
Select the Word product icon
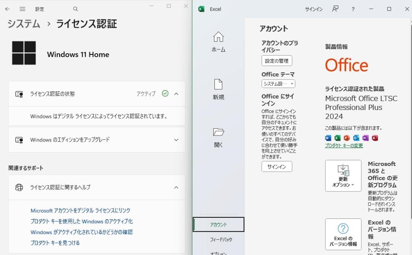coord(328,138)
